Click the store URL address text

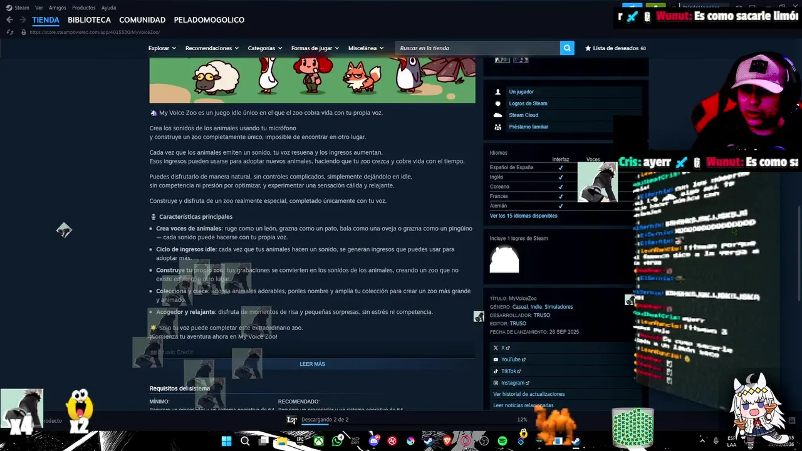click(95, 32)
